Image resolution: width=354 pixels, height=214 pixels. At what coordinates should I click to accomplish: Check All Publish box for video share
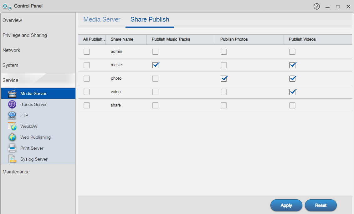click(x=87, y=92)
